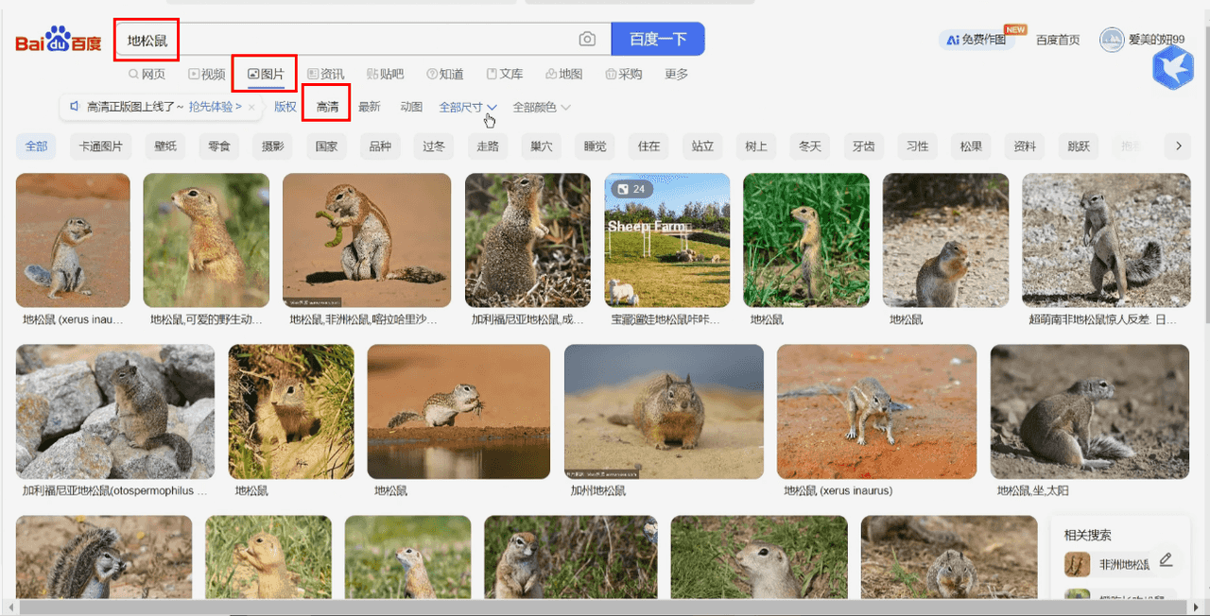
Task: Click the edit pencil icon beside 相关搜索
Action: coord(1166,559)
